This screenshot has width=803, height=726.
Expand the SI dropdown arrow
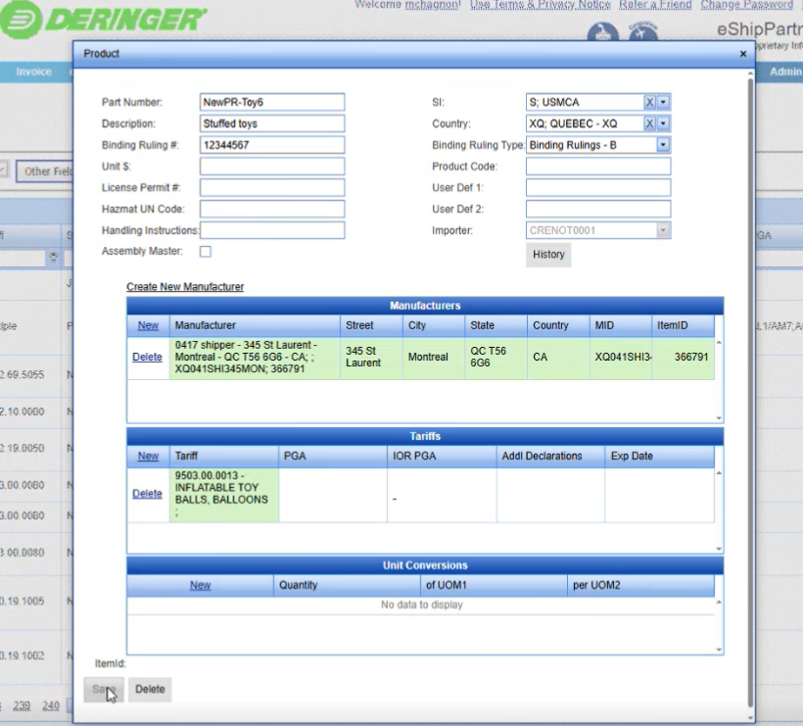pos(663,103)
